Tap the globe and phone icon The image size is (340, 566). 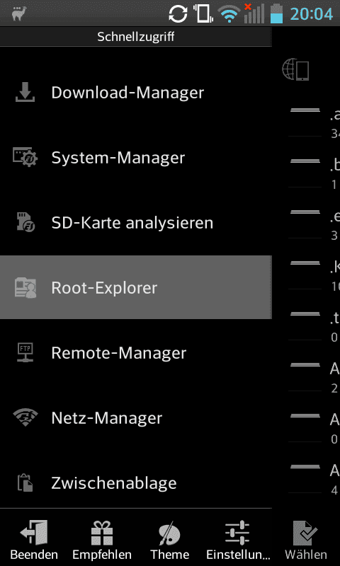pyautogui.click(x=295, y=69)
